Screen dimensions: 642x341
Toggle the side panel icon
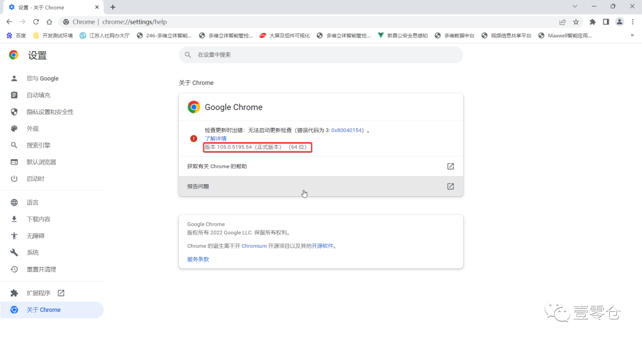pos(606,22)
